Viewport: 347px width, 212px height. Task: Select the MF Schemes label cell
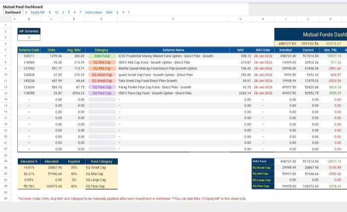[29, 31]
